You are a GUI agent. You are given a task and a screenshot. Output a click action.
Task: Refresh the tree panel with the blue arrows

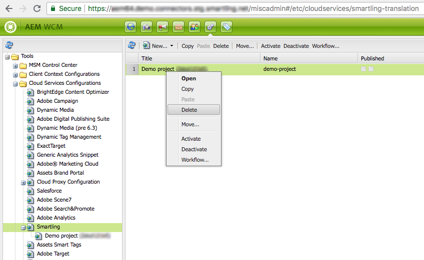click(9, 45)
